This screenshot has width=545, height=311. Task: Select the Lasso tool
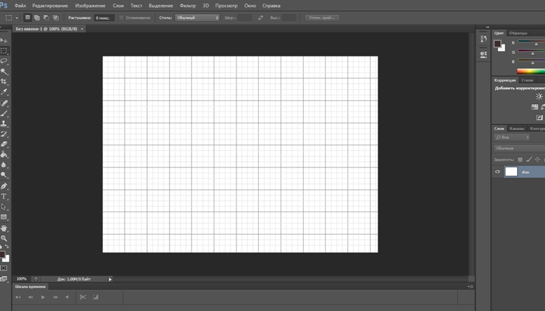click(4, 61)
